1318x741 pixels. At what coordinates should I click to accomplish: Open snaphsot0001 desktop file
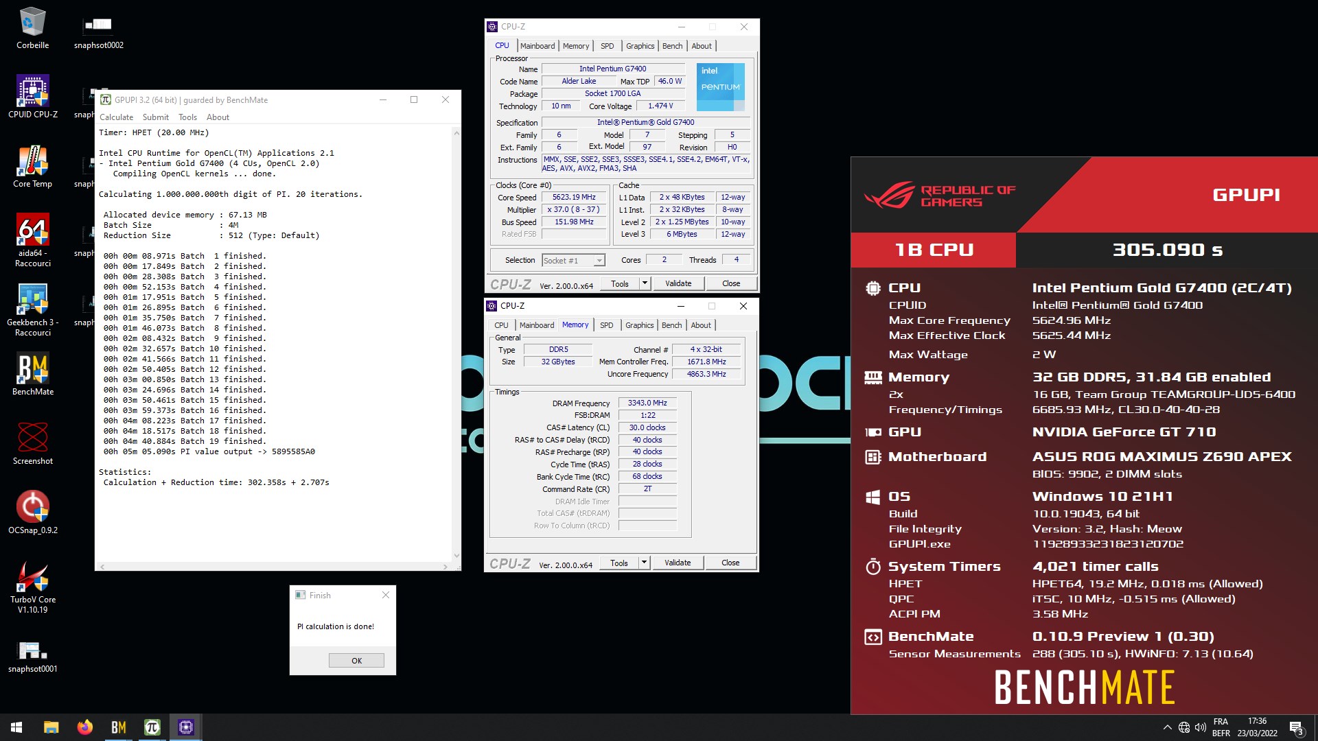pyautogui.click(x=32, y=656)
